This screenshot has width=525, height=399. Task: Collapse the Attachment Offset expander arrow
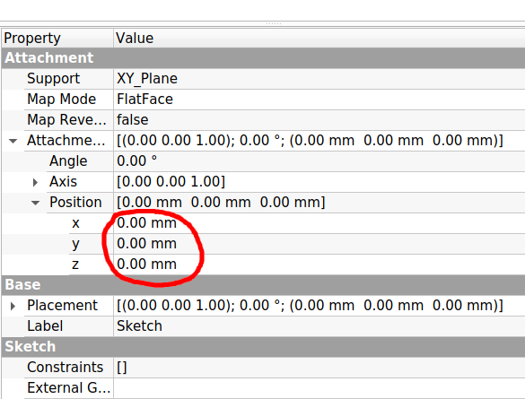point(13,141)
